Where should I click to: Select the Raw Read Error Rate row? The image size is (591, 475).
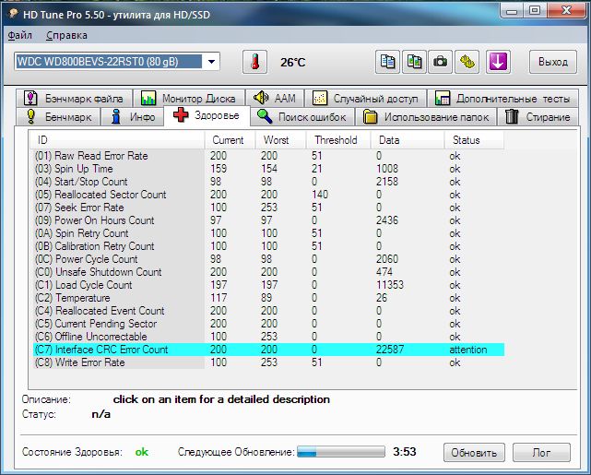[268, 156]
